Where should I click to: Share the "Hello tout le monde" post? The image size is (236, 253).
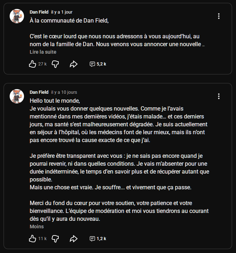[74, 238]
